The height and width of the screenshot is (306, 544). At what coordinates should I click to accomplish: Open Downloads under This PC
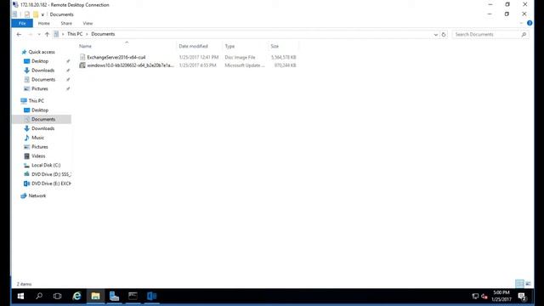tap(42, 128)
